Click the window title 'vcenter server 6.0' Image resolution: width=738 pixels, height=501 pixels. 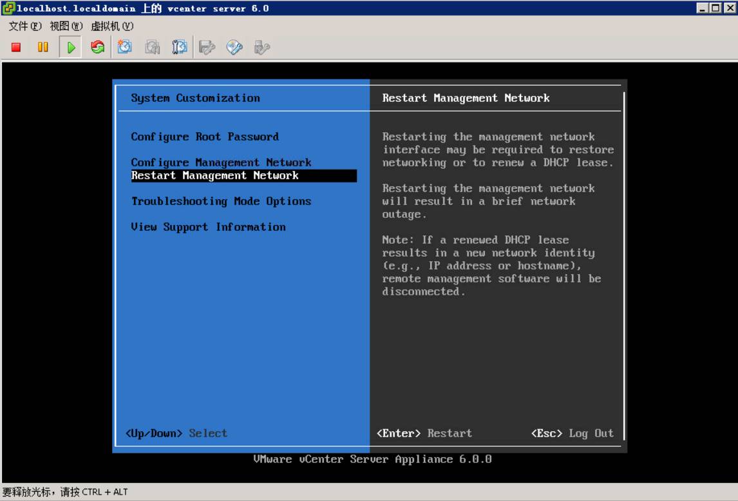coord(218,8)
